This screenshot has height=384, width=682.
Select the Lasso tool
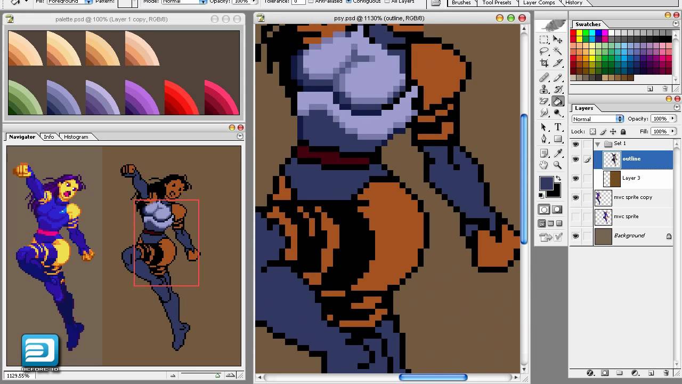pos(544,51)
